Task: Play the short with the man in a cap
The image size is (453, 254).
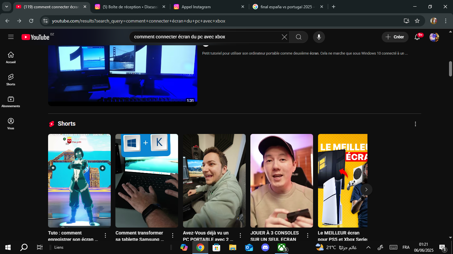Action: pyautogui.click(x=282, y=181)
